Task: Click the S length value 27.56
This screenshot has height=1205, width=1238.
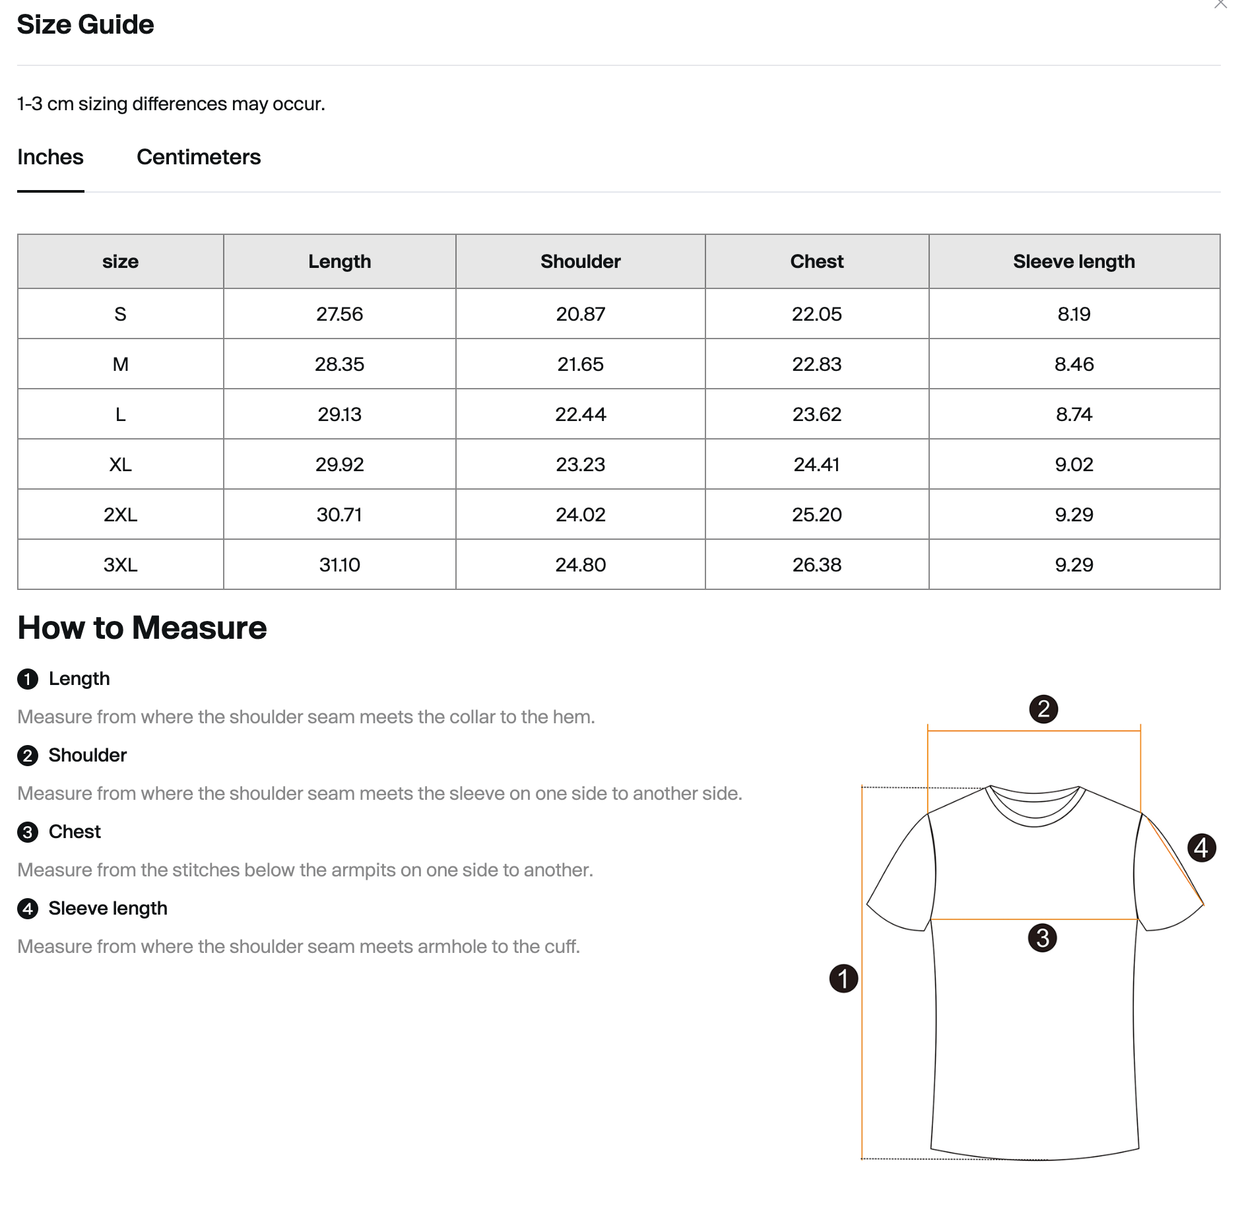Action: coord(340,314)
